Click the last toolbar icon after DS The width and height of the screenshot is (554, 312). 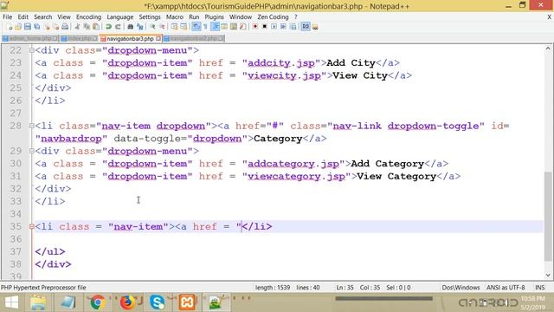315,27
